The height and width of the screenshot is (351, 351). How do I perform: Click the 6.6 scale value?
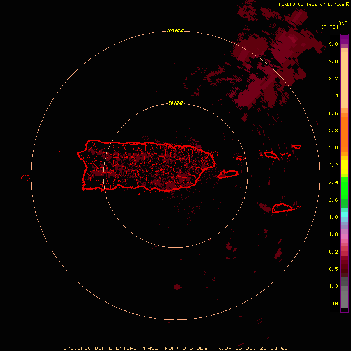coord(333,113)
